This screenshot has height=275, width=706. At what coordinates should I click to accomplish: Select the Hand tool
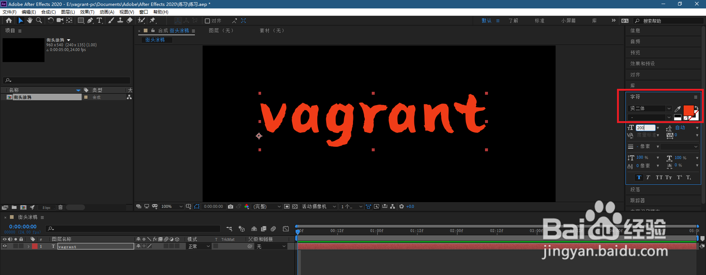(30, 21)
